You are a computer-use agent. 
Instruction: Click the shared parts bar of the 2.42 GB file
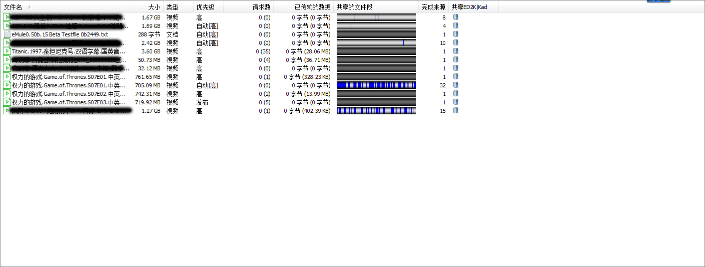click(x=376, y=43)
